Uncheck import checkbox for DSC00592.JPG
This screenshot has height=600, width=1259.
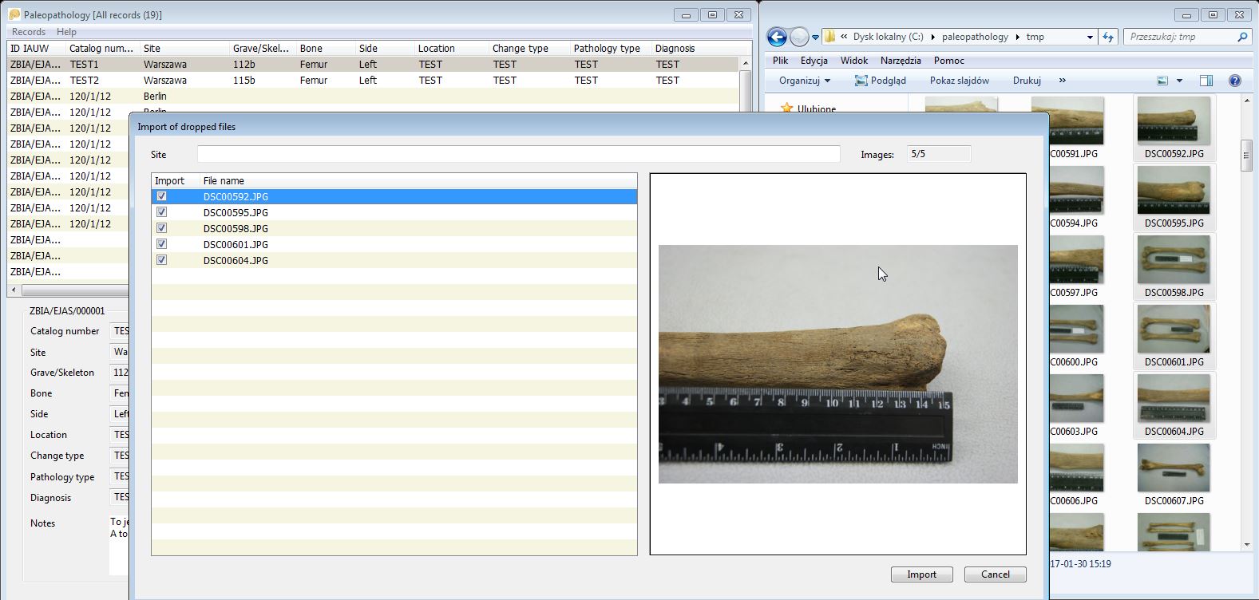[x=162, y=196]
